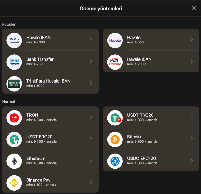Open the Ethereum row chevron
201x194 pixels.
pyautogui.click(x=91, y=160)
